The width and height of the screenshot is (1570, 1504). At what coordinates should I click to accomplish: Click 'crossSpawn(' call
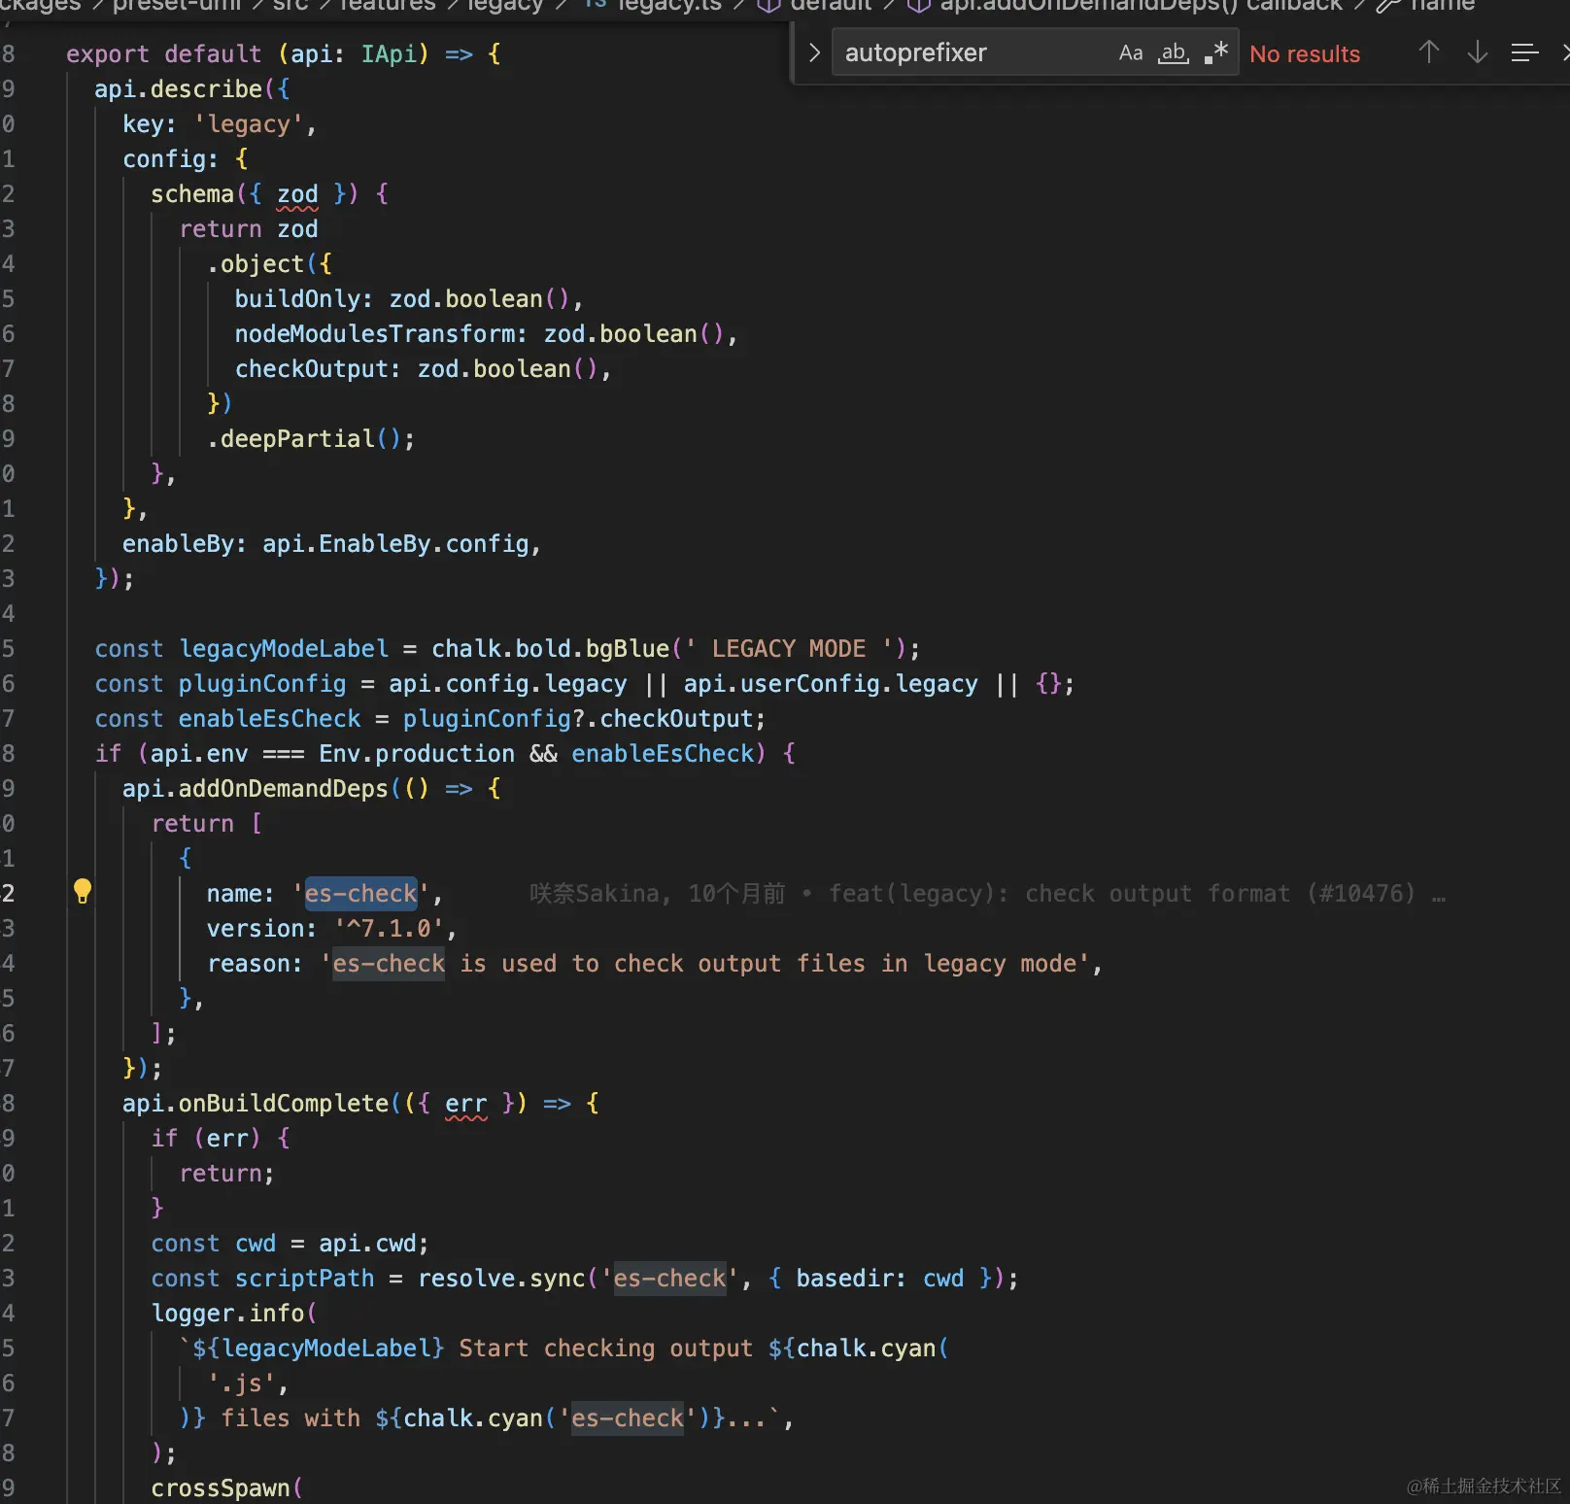pyautogui.click(x=227, y=1488)
